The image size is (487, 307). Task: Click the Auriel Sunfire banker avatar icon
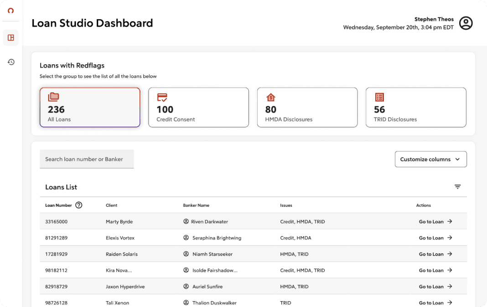coord(186,286)
